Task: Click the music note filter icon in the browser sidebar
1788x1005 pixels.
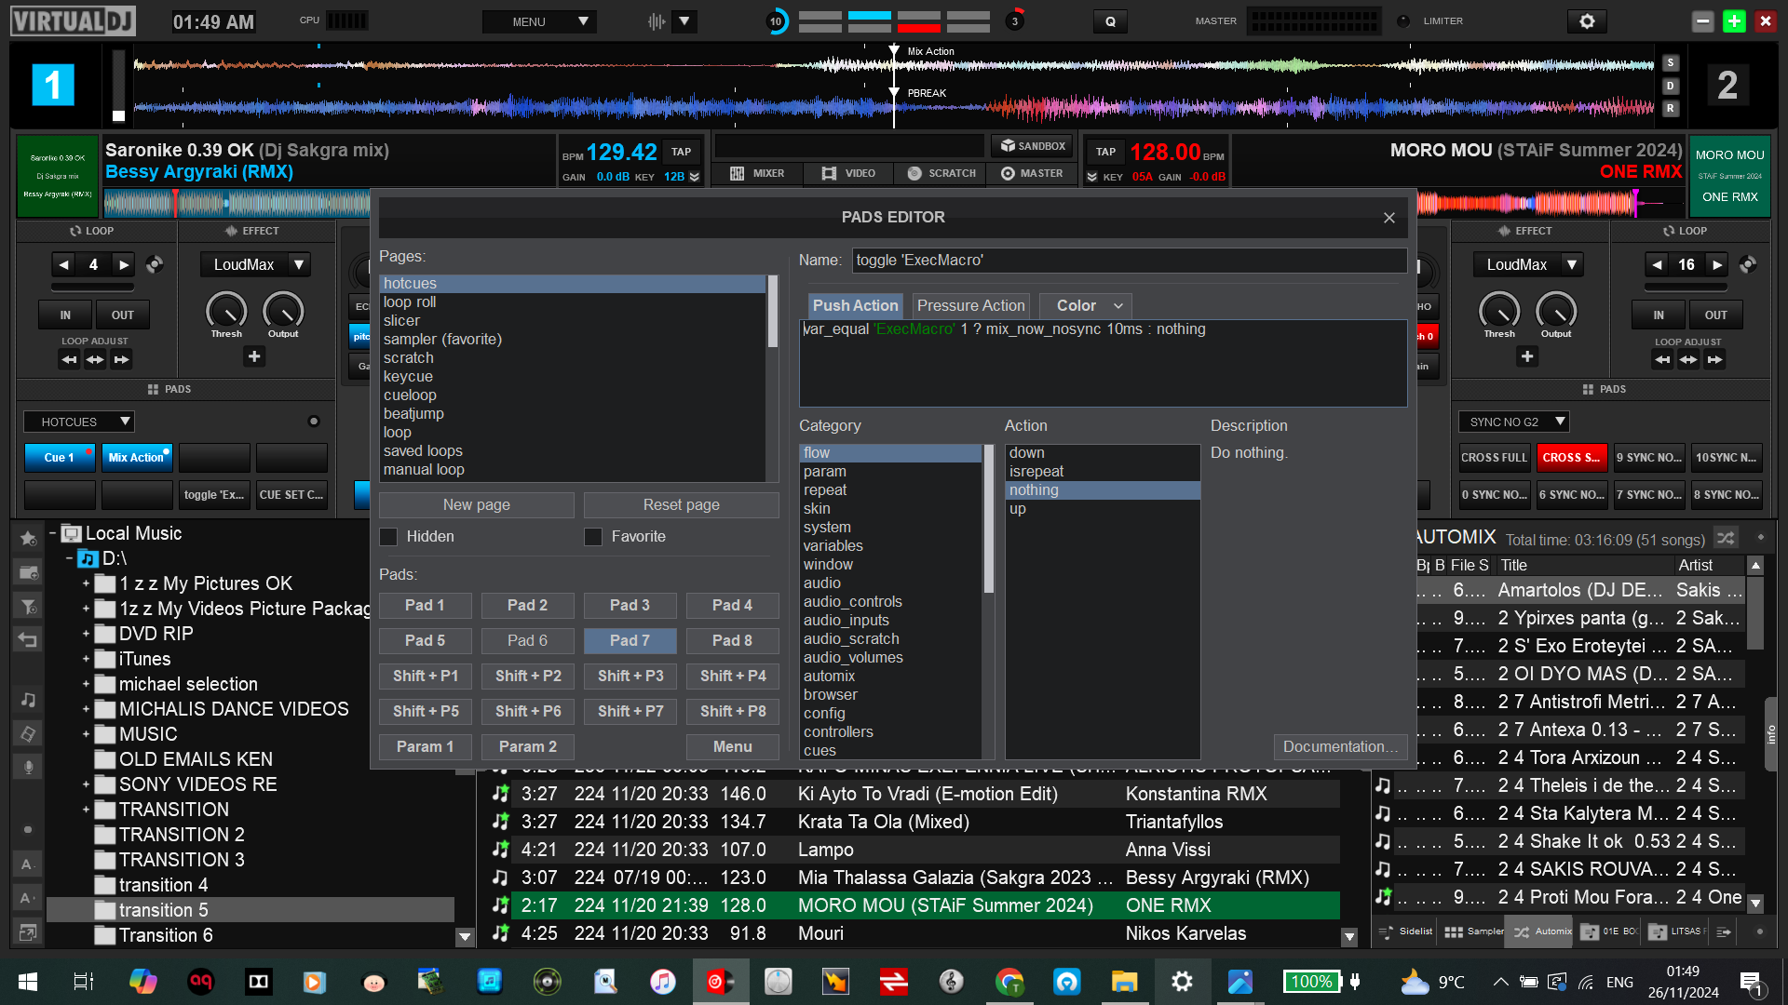Action: pyautogui.click(x=28, y=699)
